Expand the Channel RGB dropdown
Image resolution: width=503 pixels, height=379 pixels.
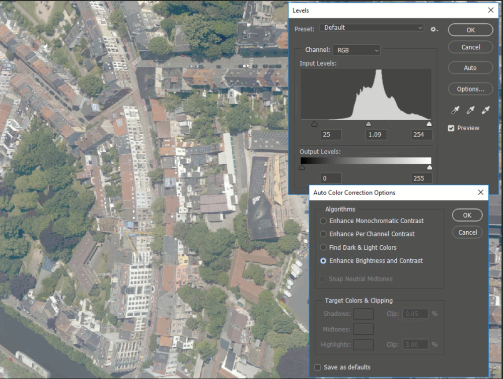356,50
